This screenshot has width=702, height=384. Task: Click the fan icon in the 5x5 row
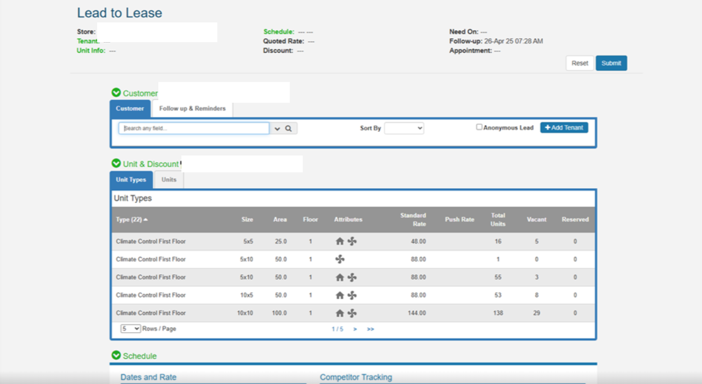tap(352, 241)
